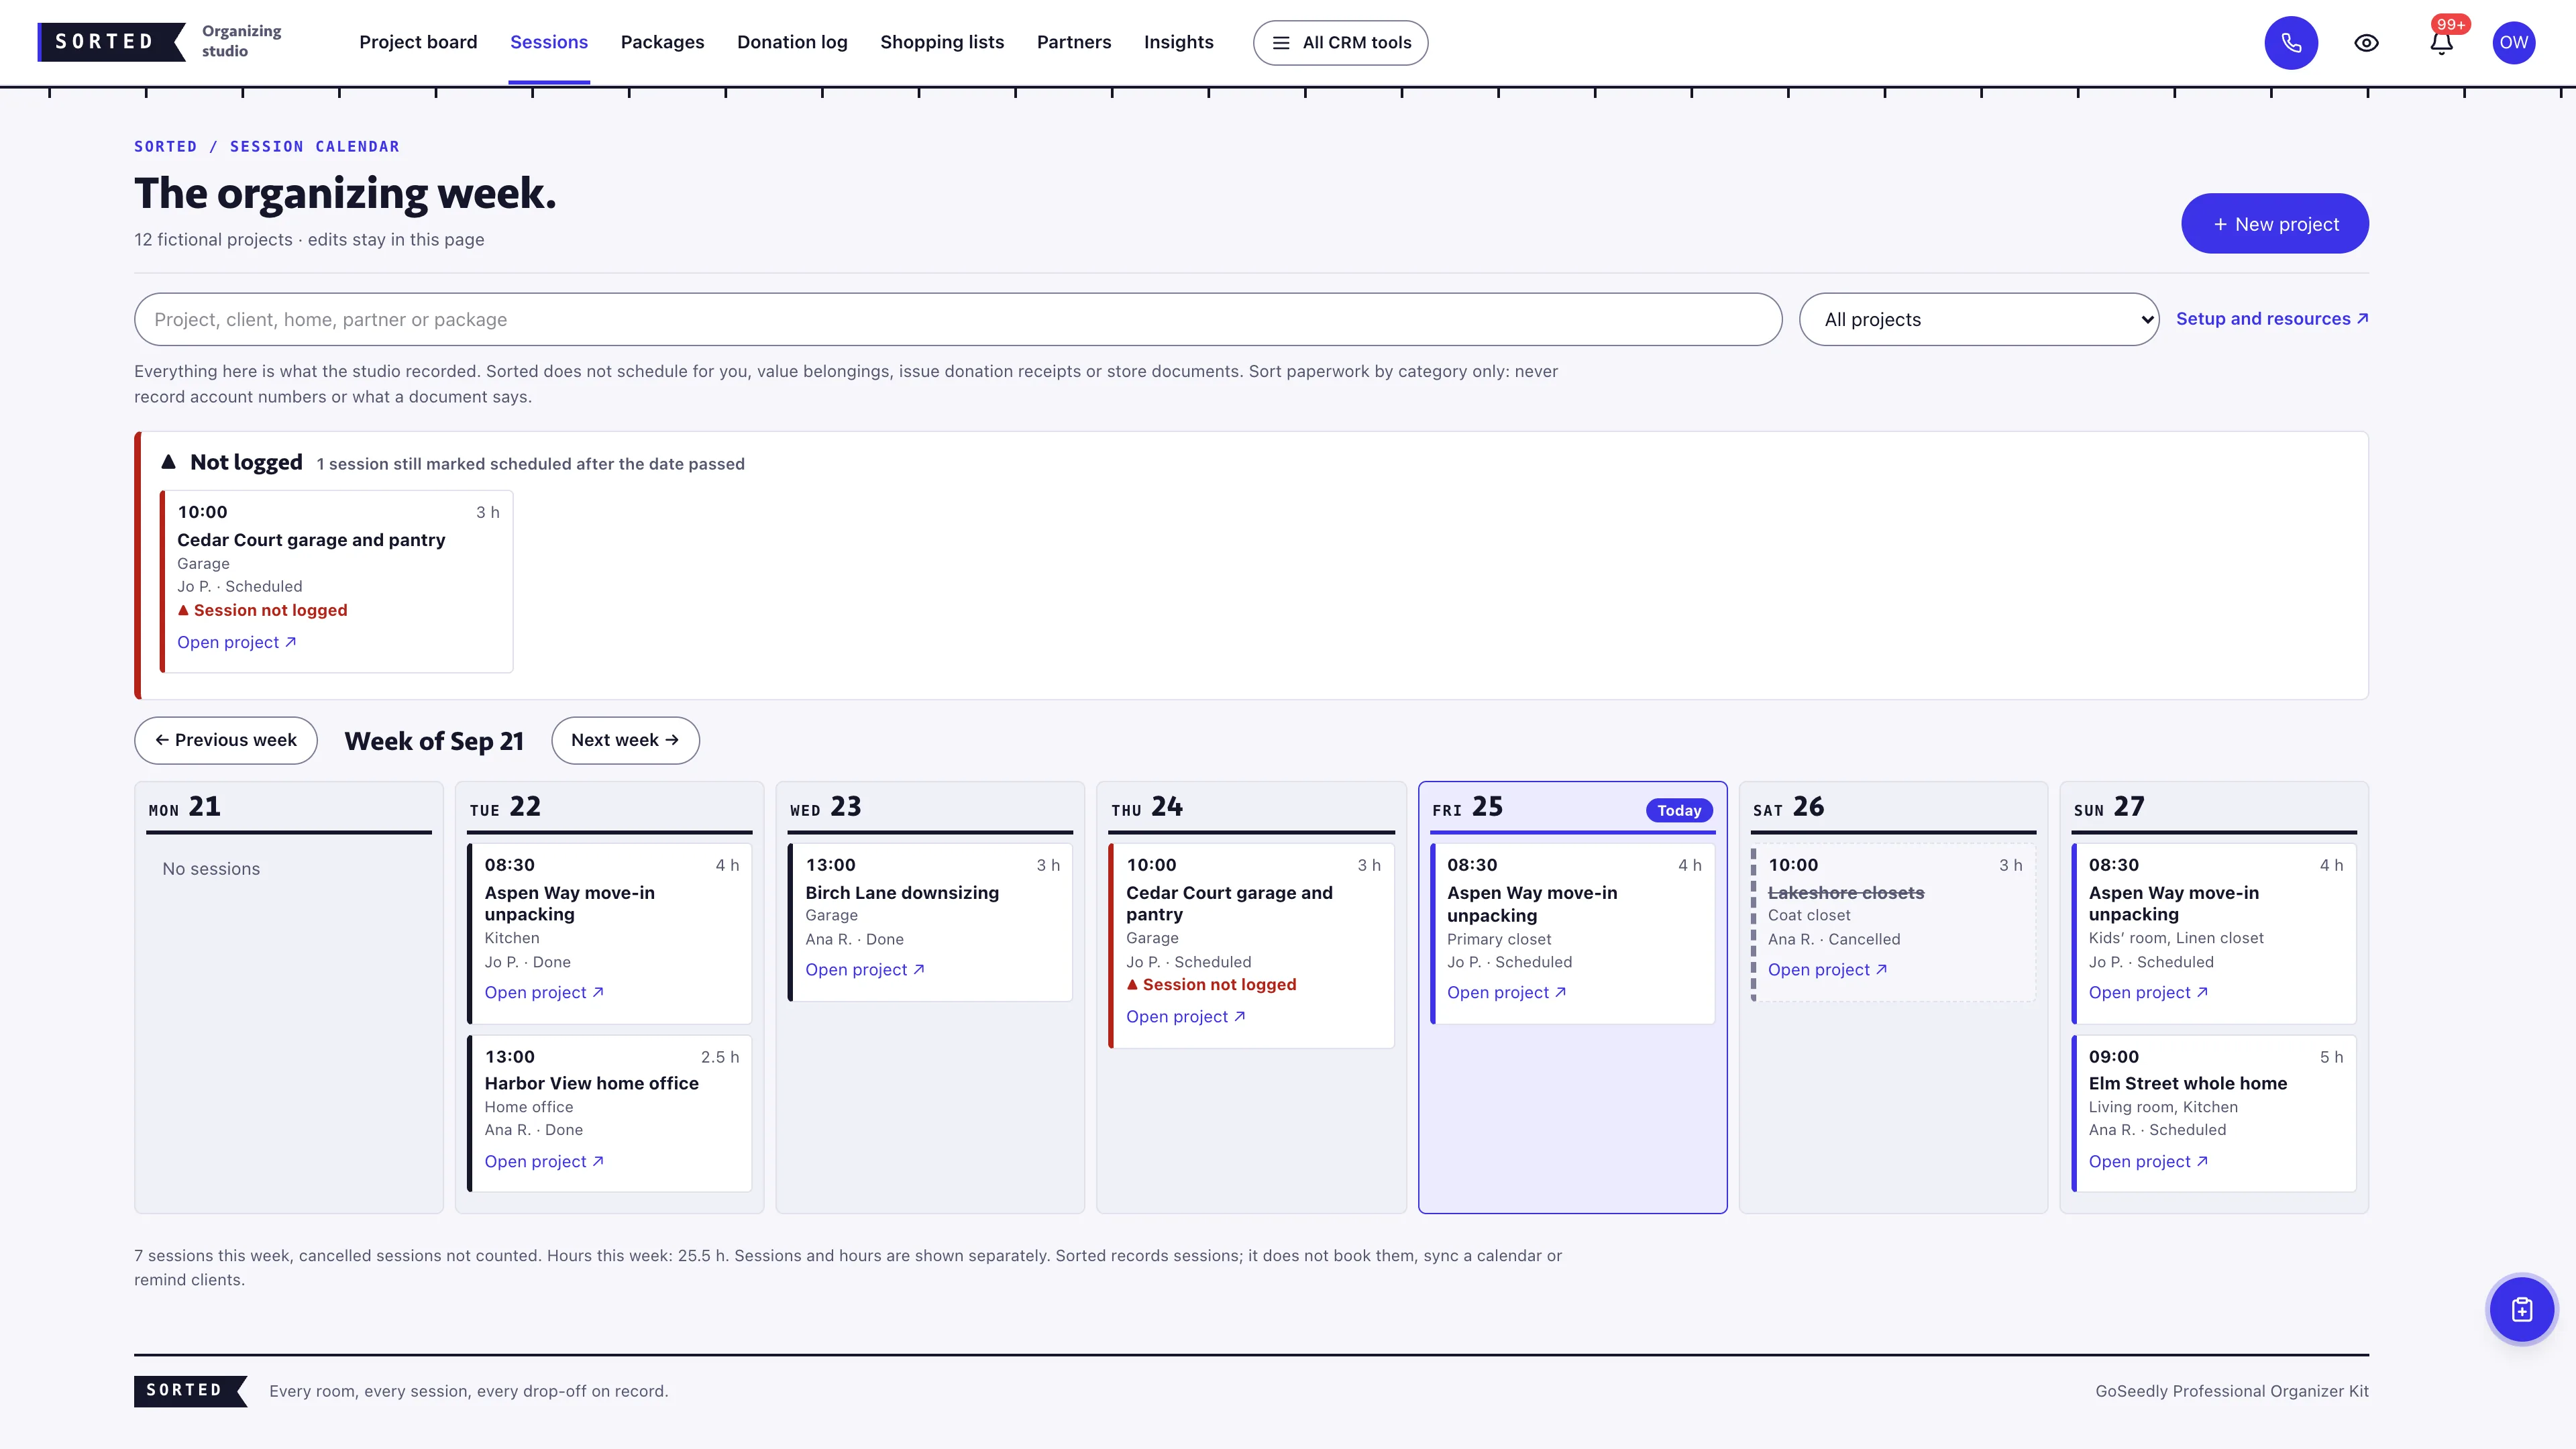The image size is (2576, 1449).
Task: Create a New project
Action: coord(2274,224)
